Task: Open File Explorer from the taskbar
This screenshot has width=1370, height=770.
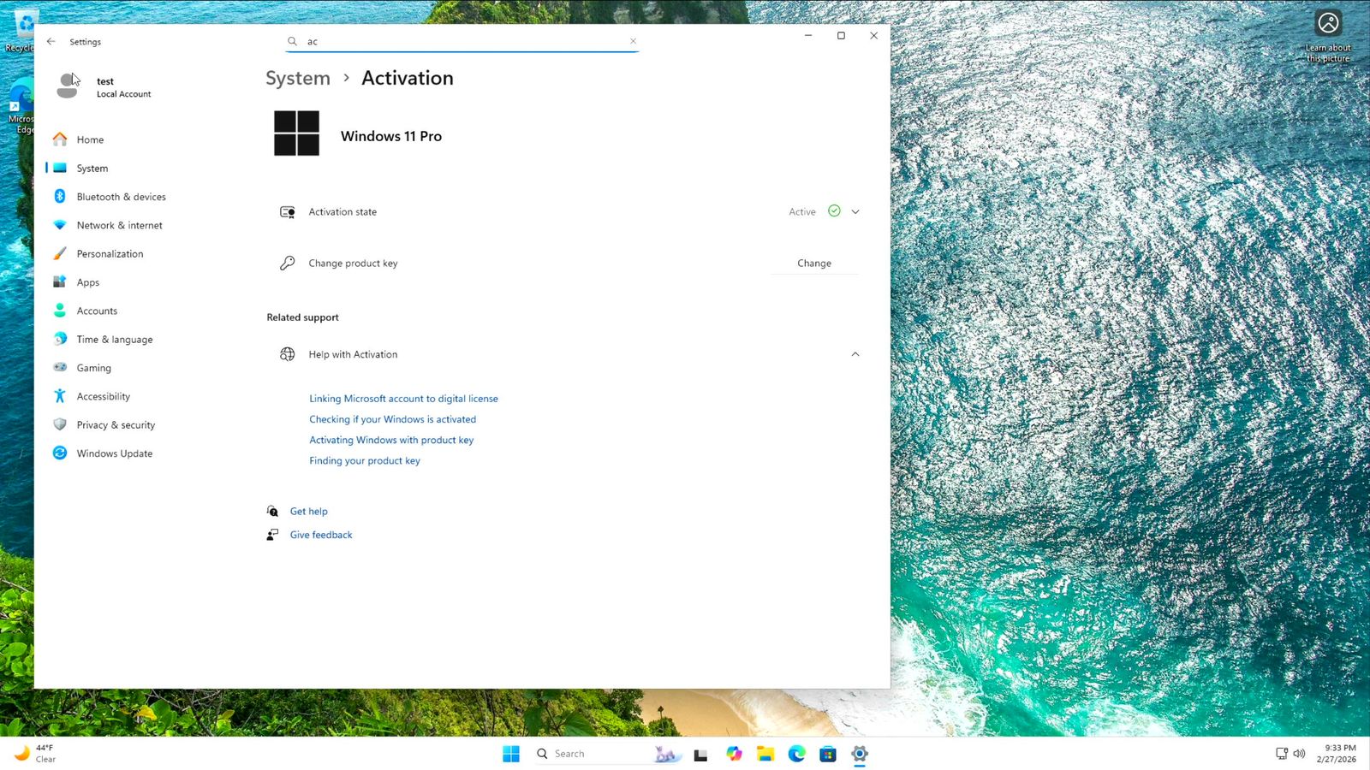Action: click(765, 754)
